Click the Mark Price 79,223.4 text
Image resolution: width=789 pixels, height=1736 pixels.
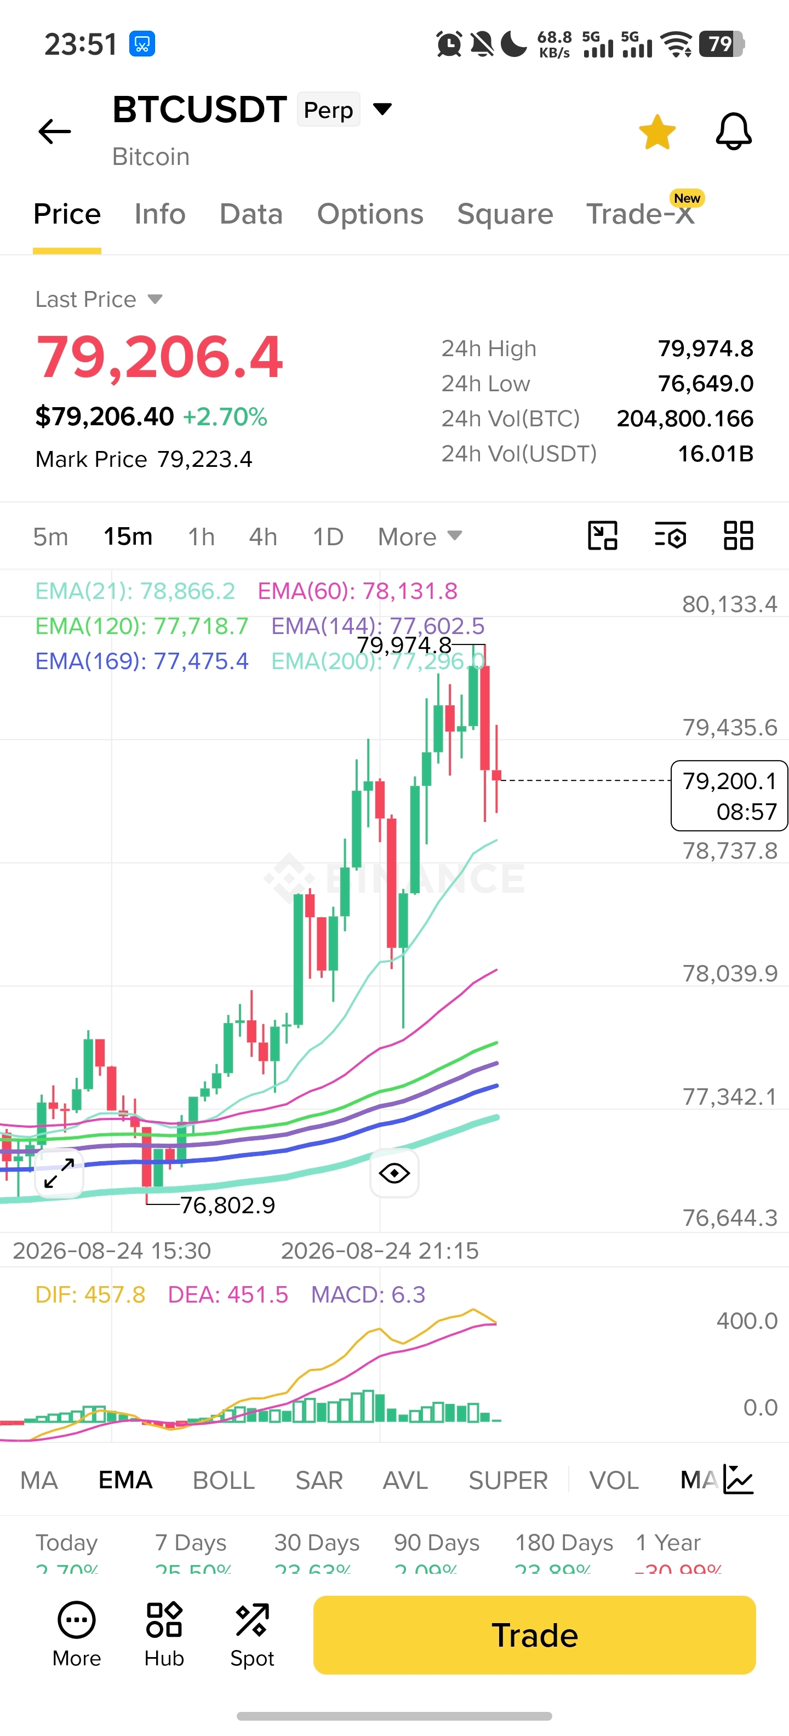(144, 460)
